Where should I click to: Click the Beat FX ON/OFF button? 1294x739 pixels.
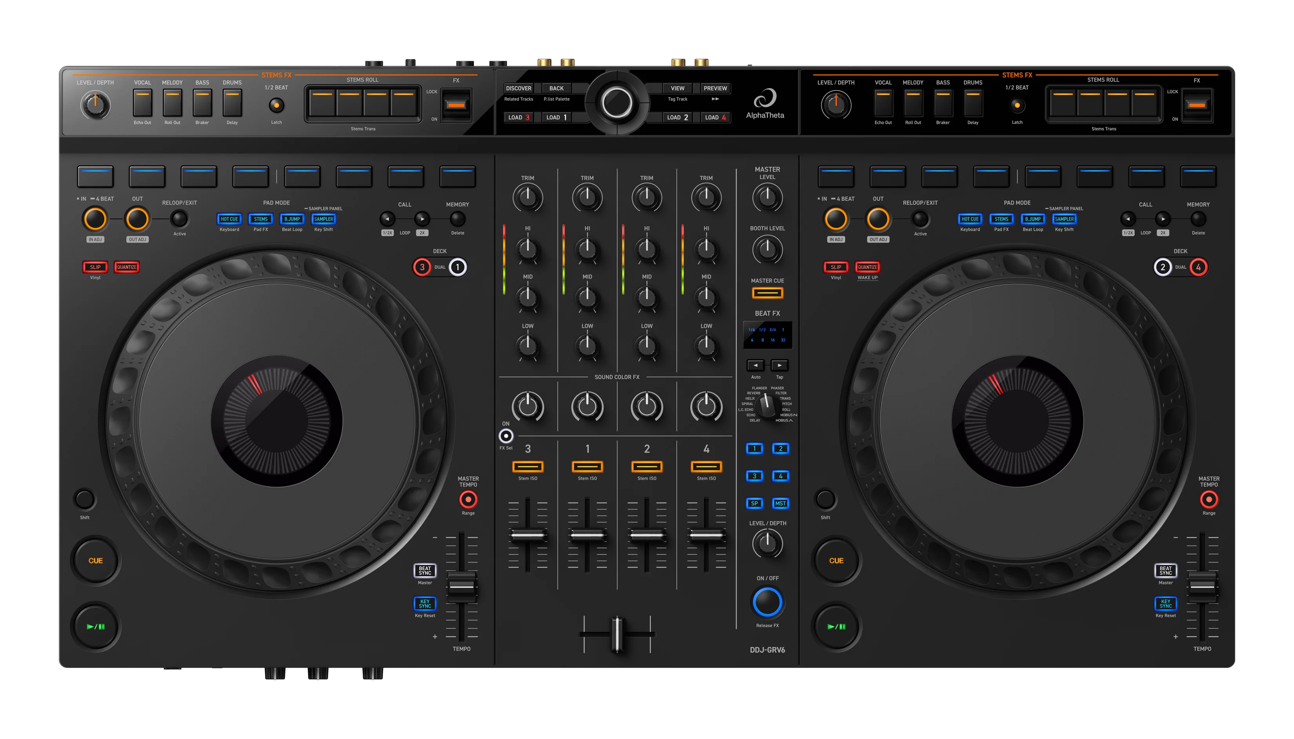click(x=767, y=603)
